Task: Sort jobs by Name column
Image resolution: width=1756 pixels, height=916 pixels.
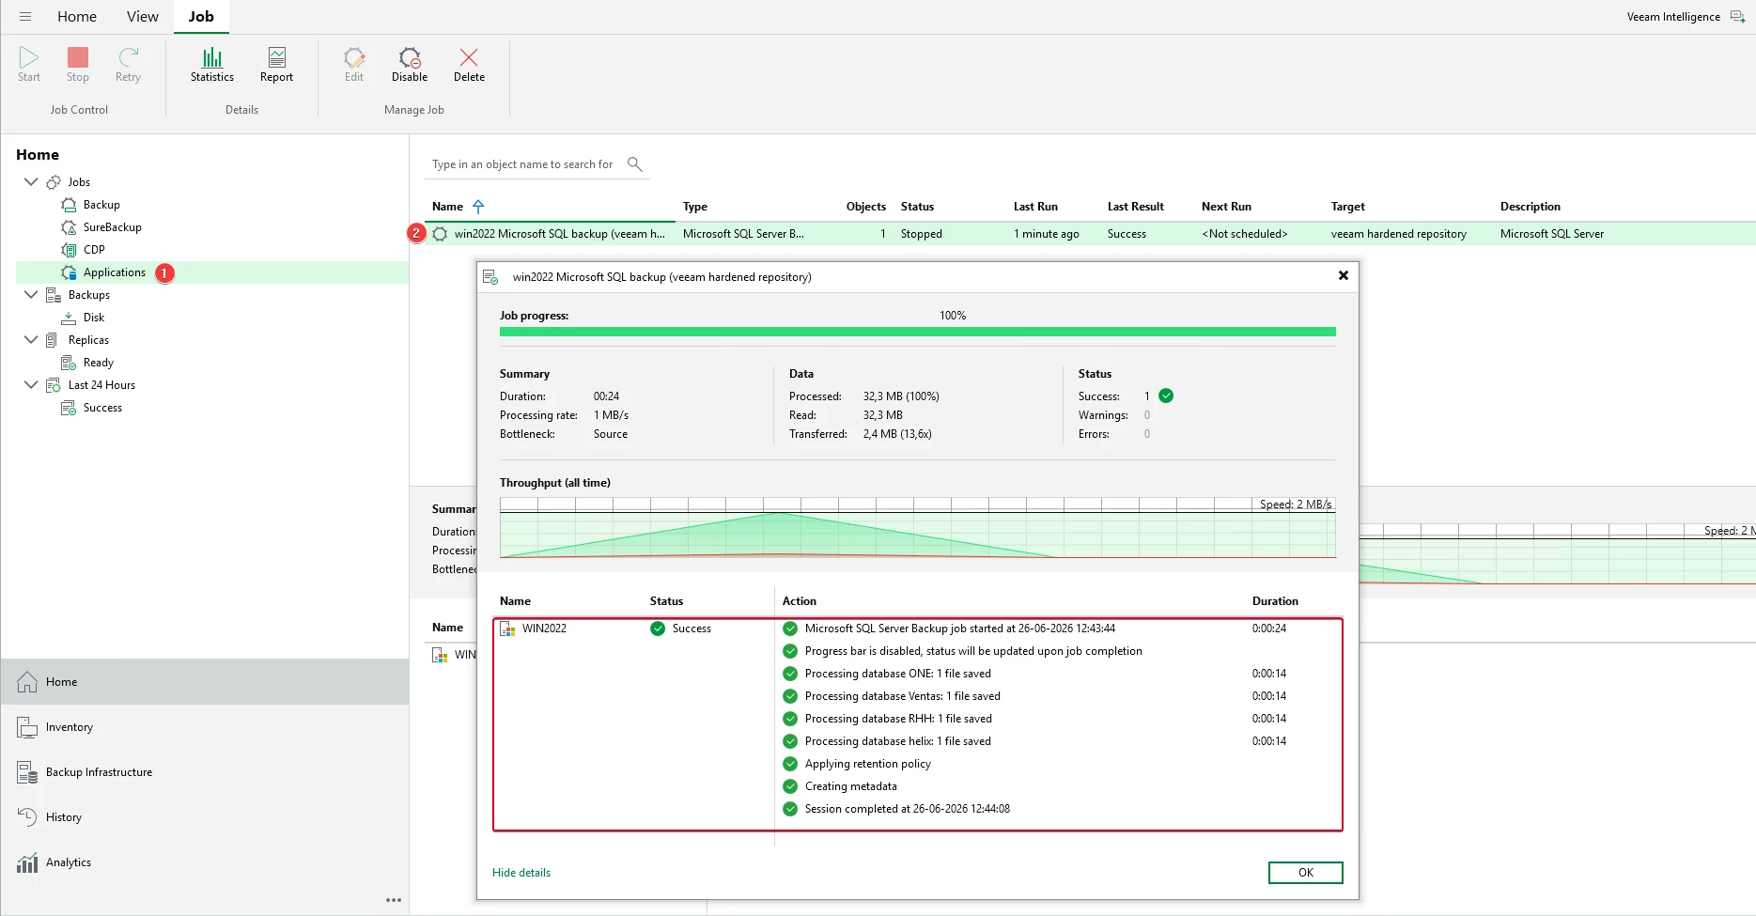Action: click(447, 207)
